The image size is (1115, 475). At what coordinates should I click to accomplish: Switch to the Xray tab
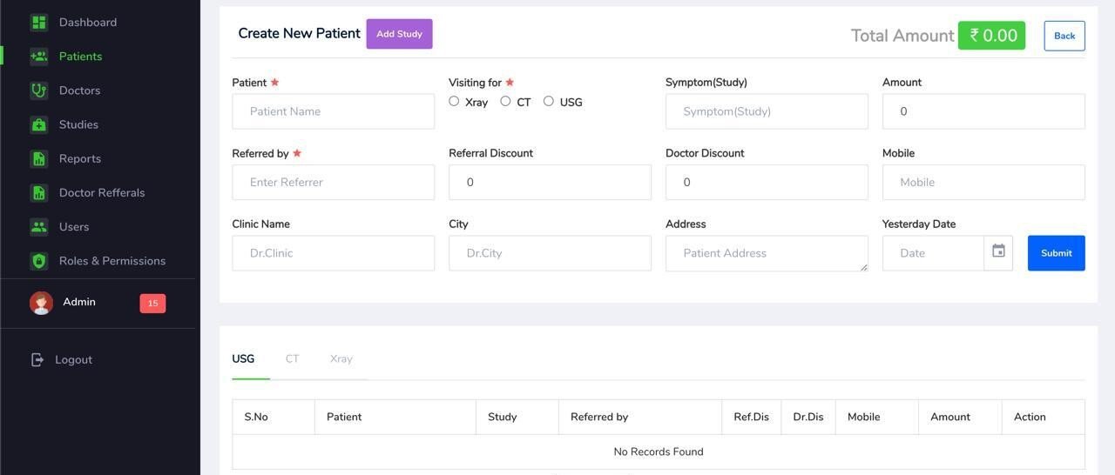pyautogui.click(x=341, y=358)
